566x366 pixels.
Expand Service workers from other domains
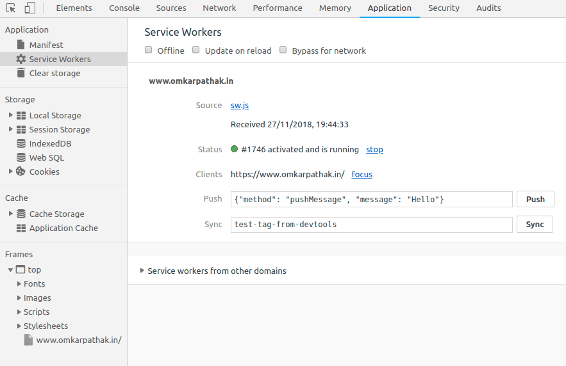pyautogui.click(x=142, y=271)
